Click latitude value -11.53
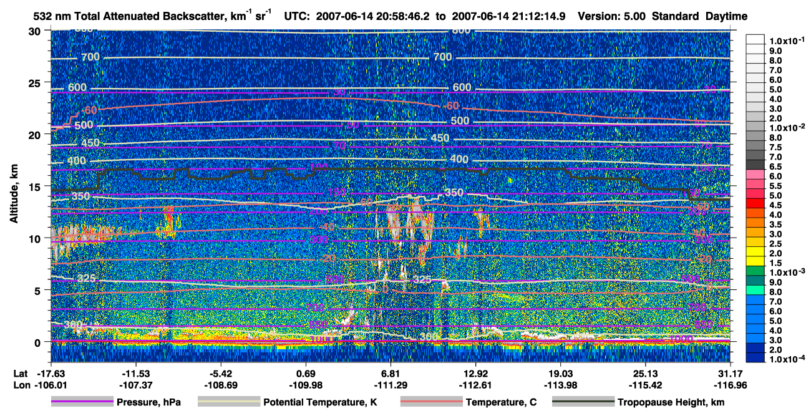Viewport: 811px width, 416px height. [x=137, y=373]
